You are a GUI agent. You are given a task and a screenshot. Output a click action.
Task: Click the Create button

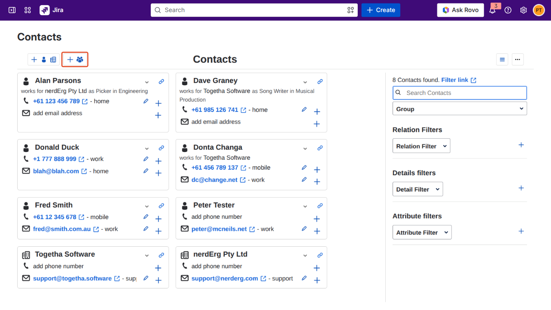tap(381, 10)
